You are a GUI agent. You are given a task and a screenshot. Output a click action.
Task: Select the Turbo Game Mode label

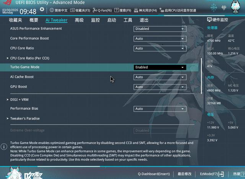click(25, 67)
